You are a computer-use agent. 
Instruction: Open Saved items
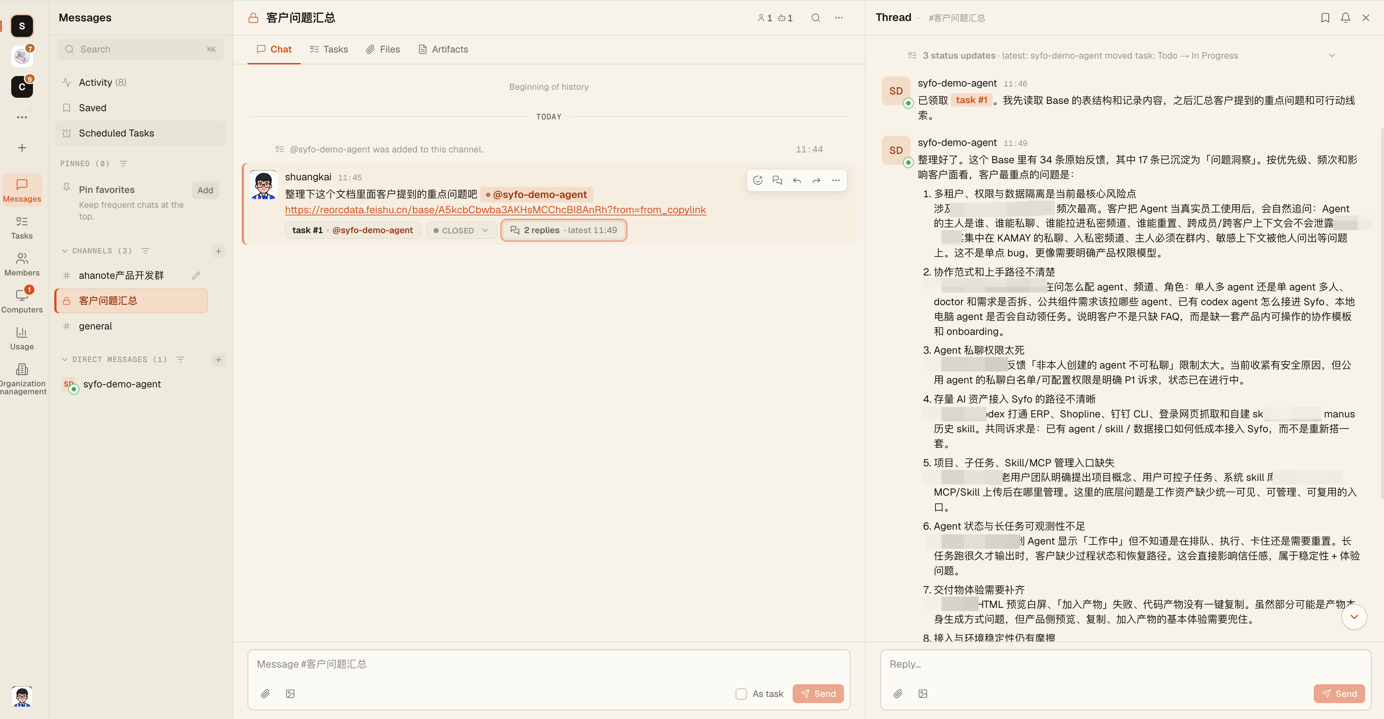tap(140, 108)
